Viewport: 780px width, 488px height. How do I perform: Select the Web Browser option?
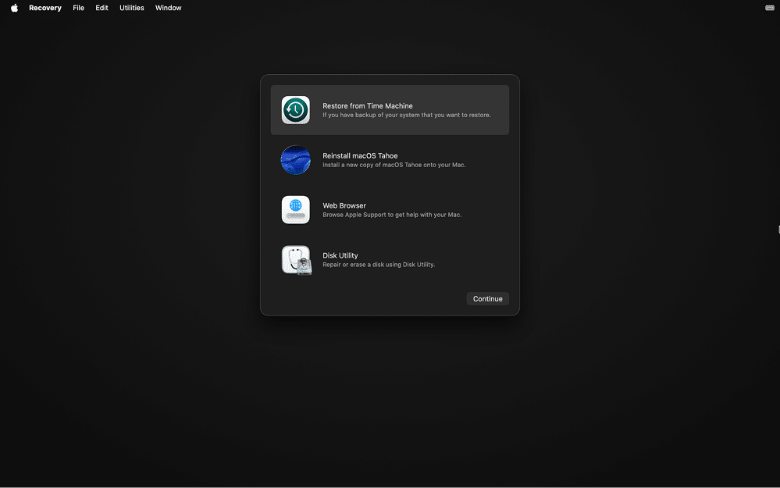pos(389,209)
